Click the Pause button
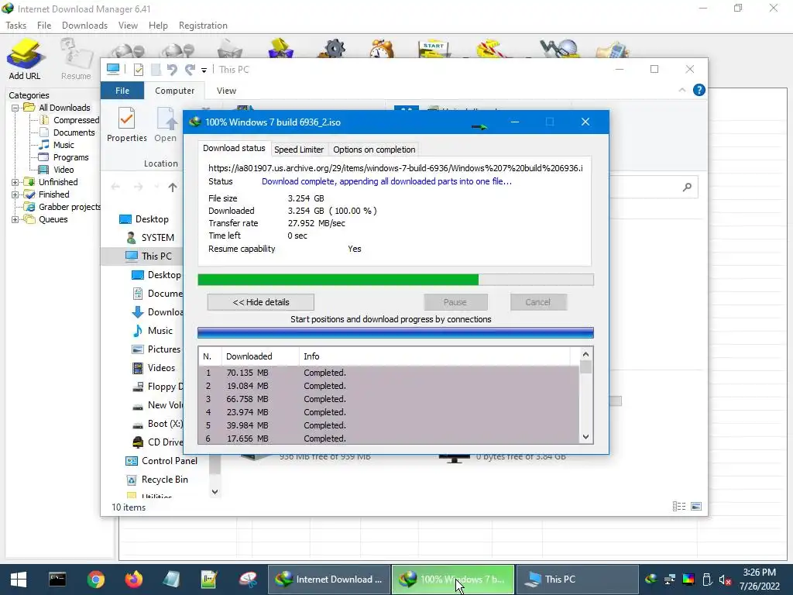 coord(455,302)
